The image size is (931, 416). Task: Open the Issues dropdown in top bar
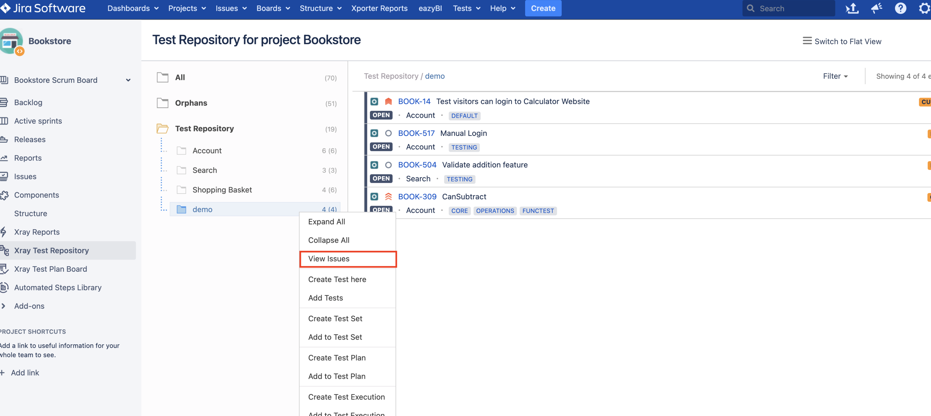tap(231, 8)
